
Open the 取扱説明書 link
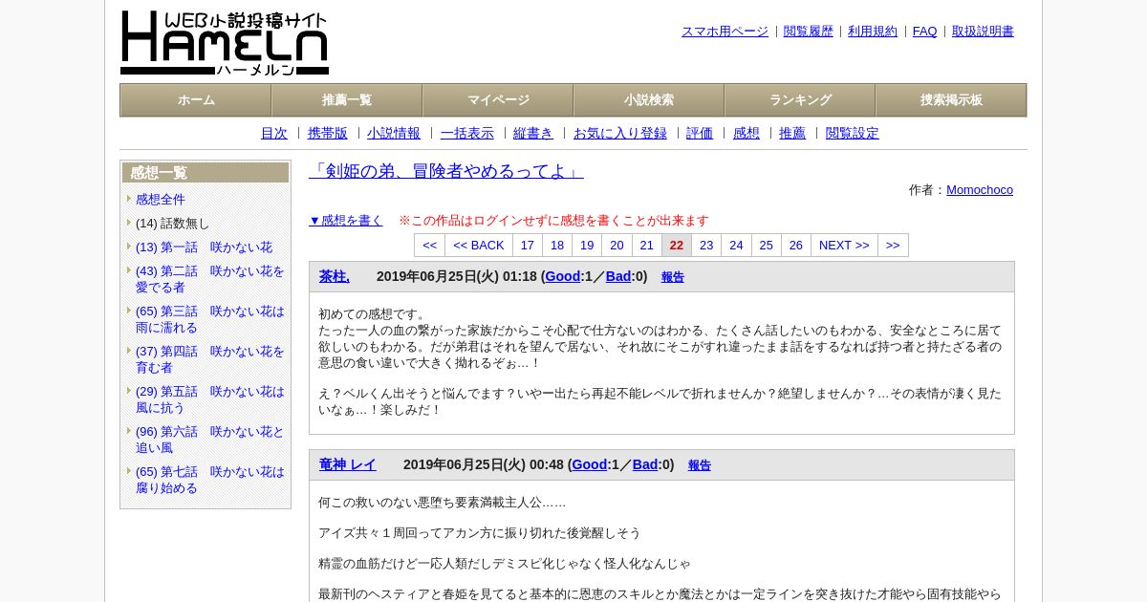[983, 32]
